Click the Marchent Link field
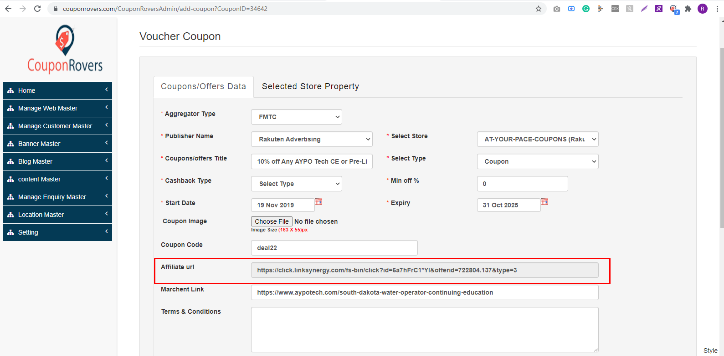 pyautogui.click(x=425, y=292)
